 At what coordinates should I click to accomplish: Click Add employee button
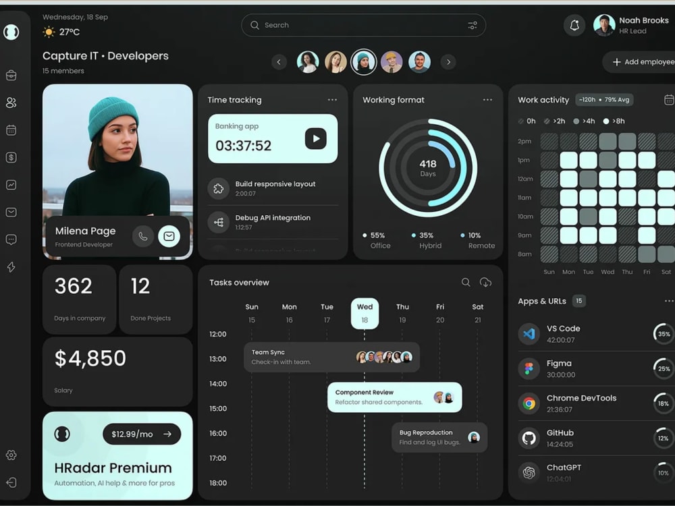(x=640, y=62)
